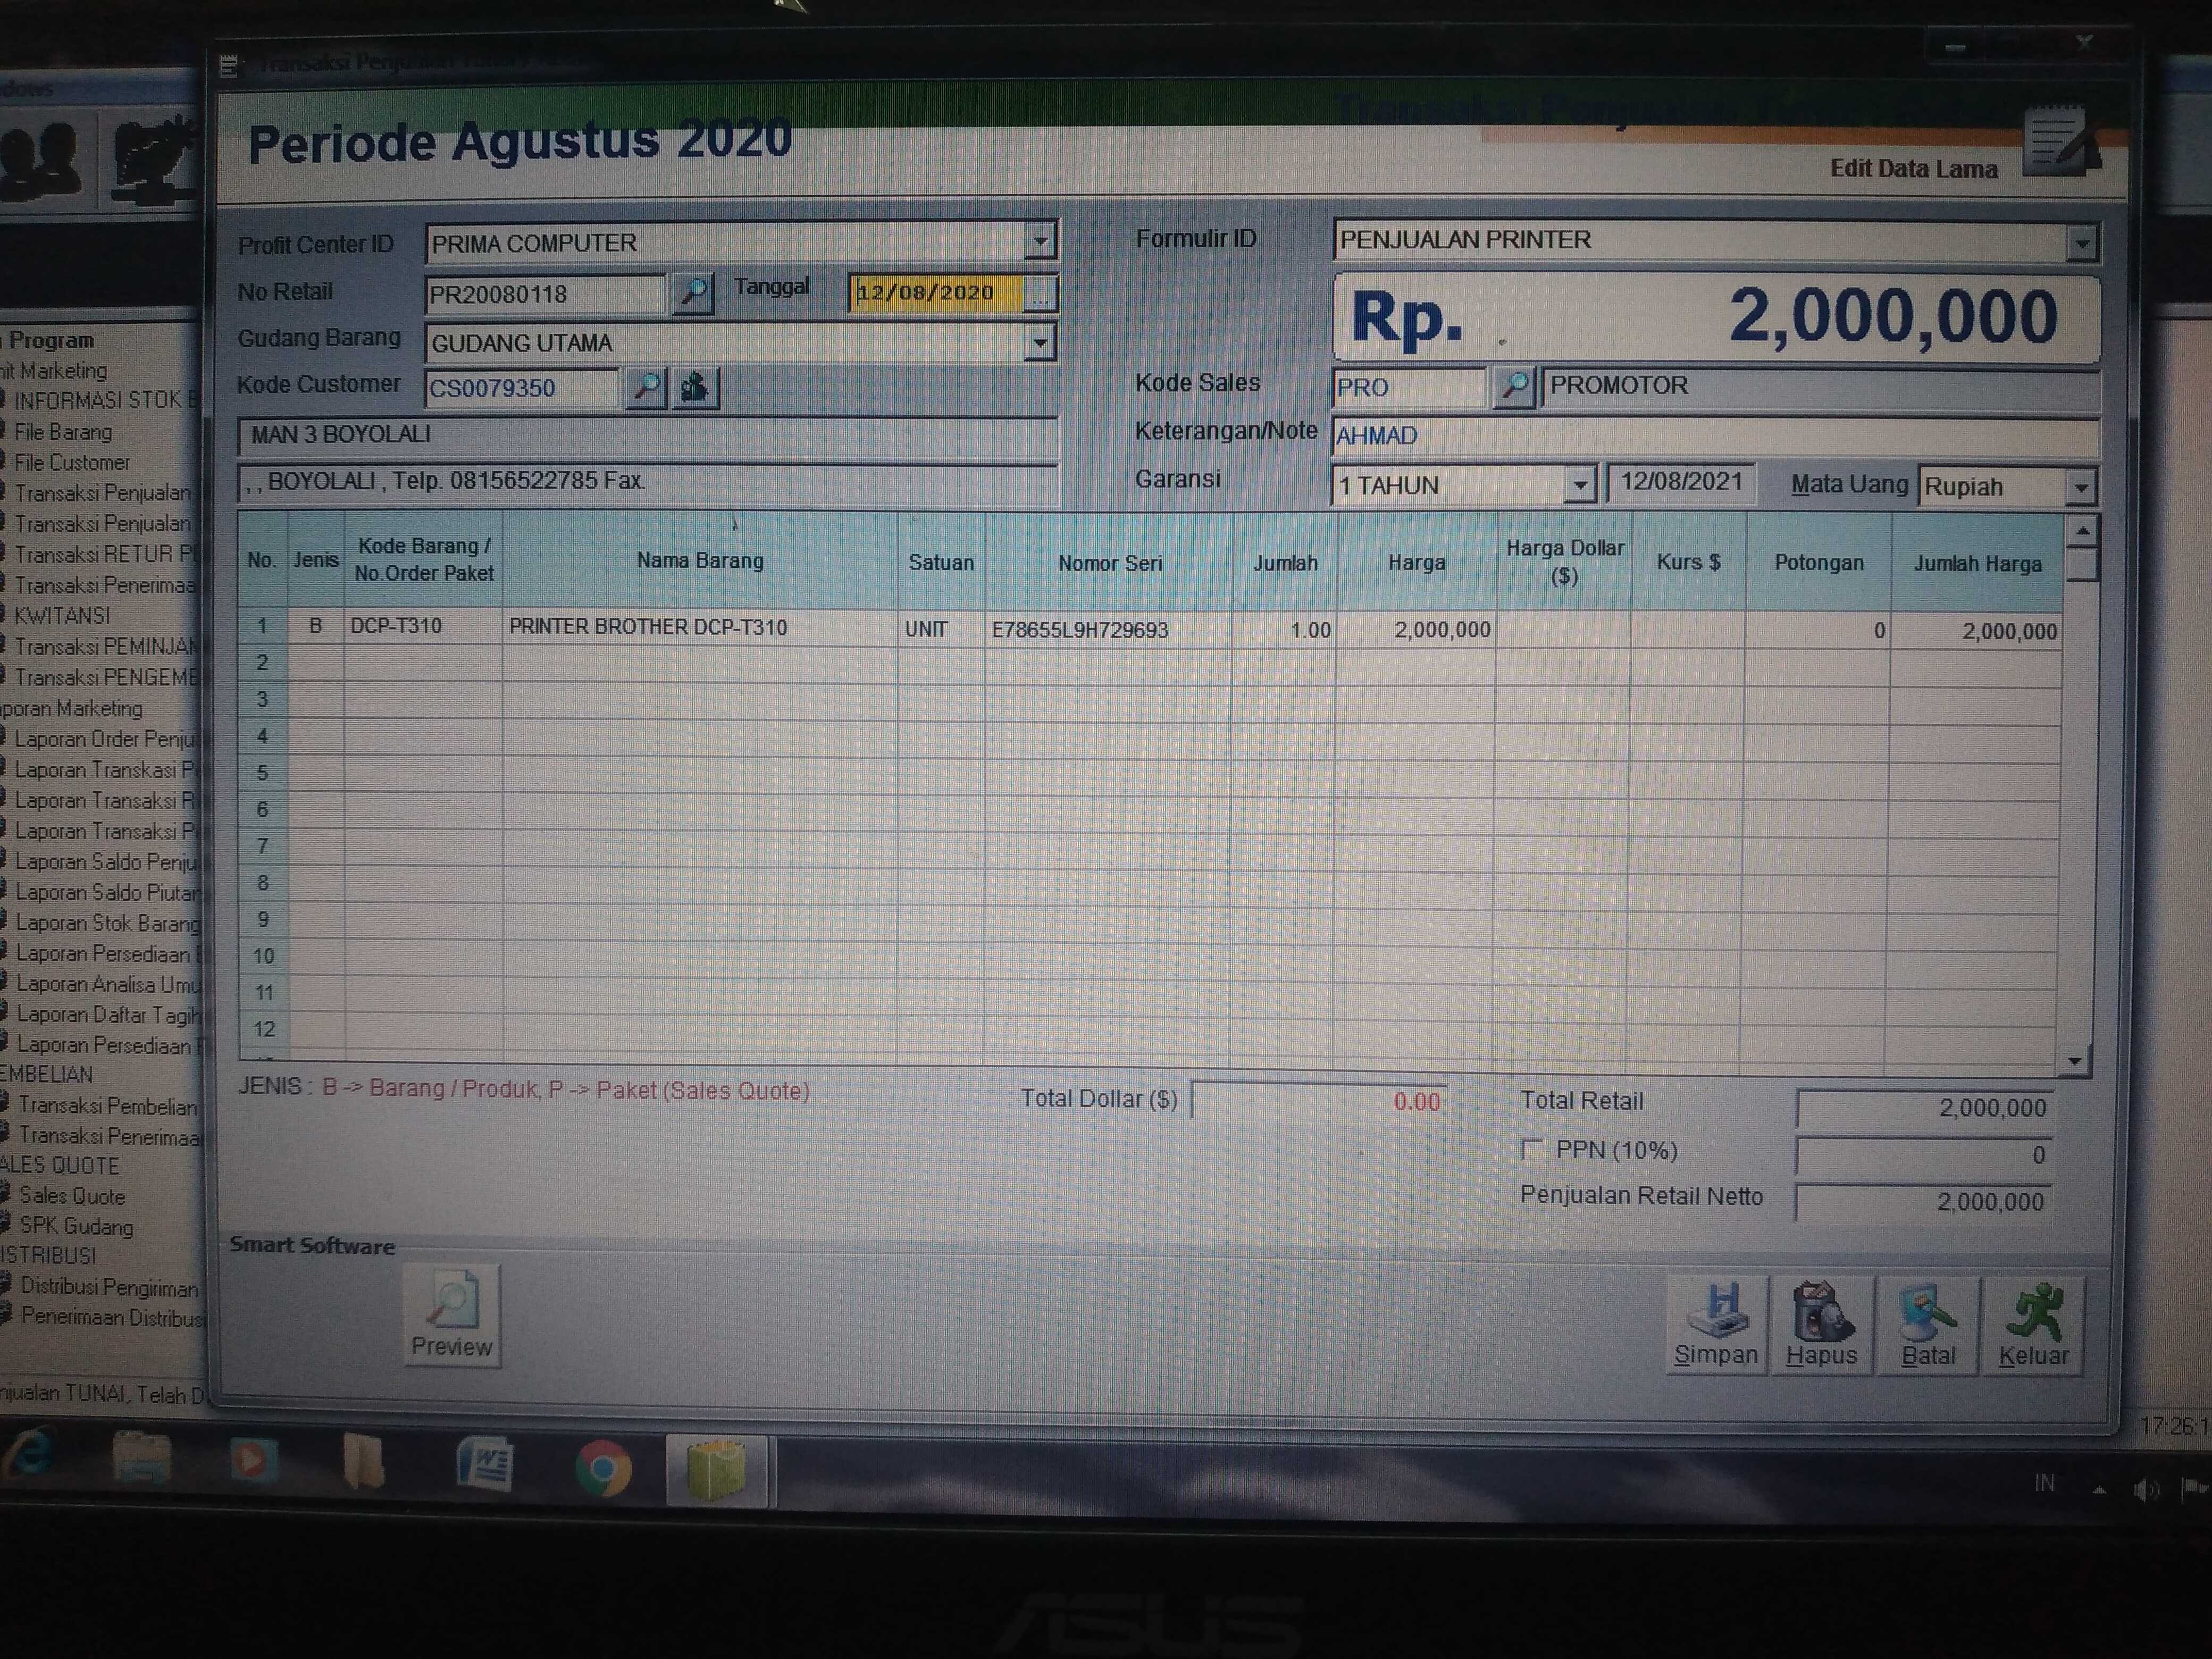Open the File Customer menu entry
This screenshot has height=1659, width=2212.
[72, 463]
